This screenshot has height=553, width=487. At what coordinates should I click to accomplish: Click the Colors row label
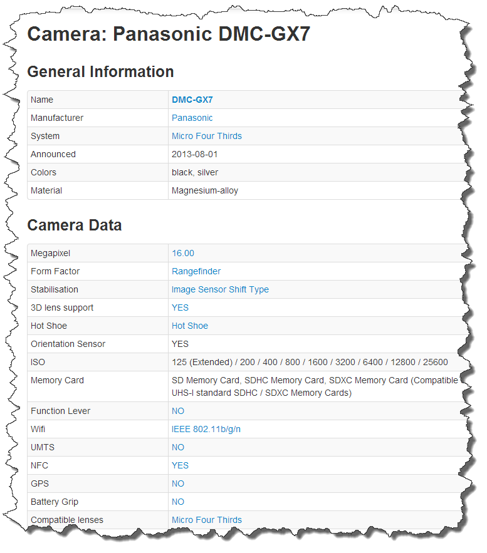click(43, 172)
